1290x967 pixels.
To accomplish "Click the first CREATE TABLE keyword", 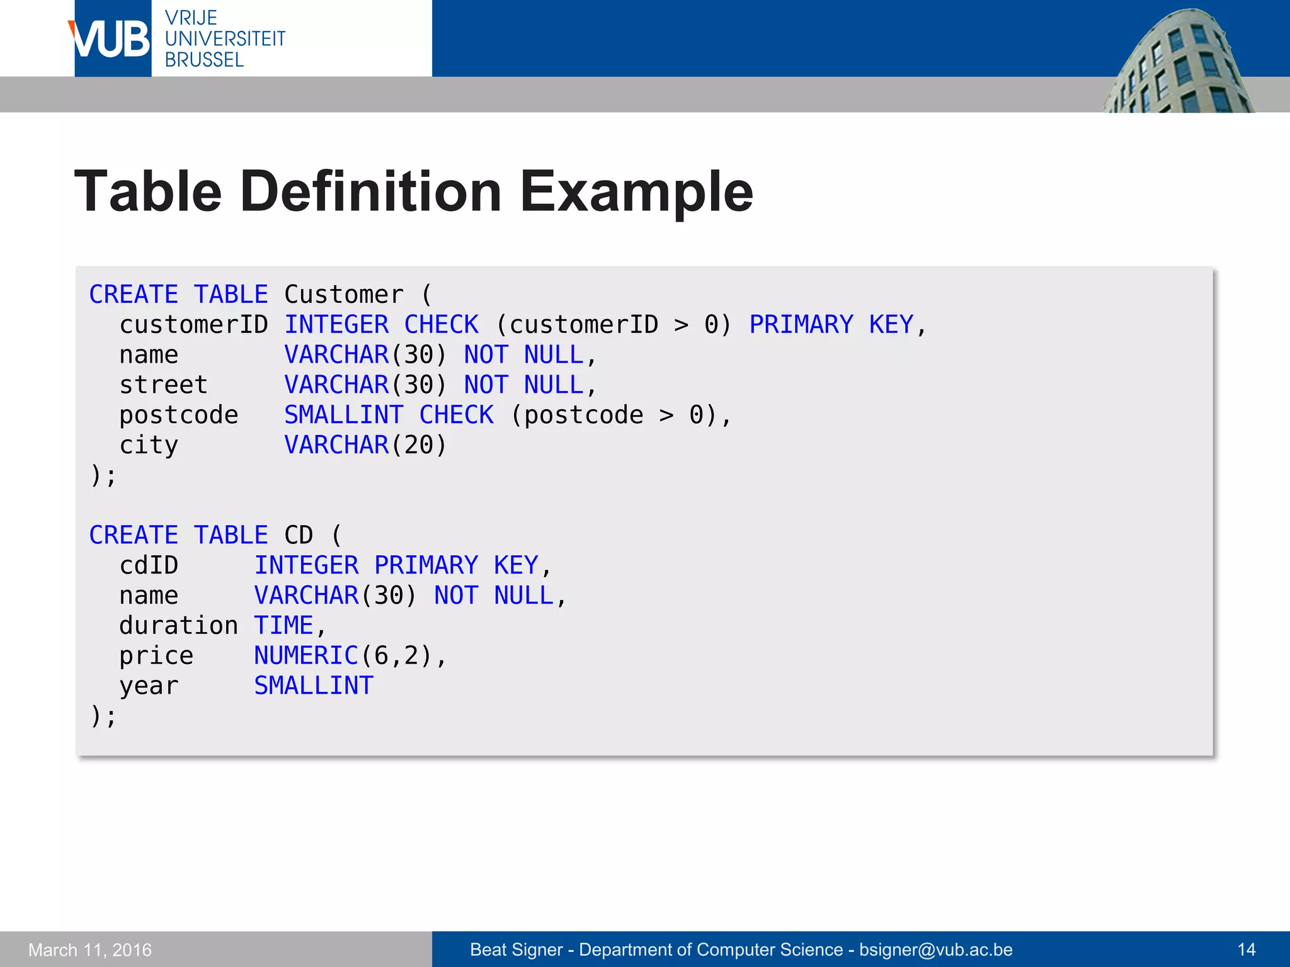I will tap(178, 295).
